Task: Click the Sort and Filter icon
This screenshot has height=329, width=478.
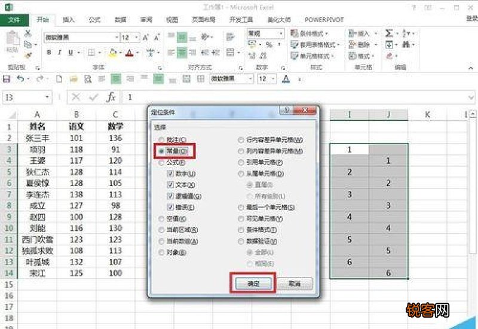Action: [x=406, y=33]
